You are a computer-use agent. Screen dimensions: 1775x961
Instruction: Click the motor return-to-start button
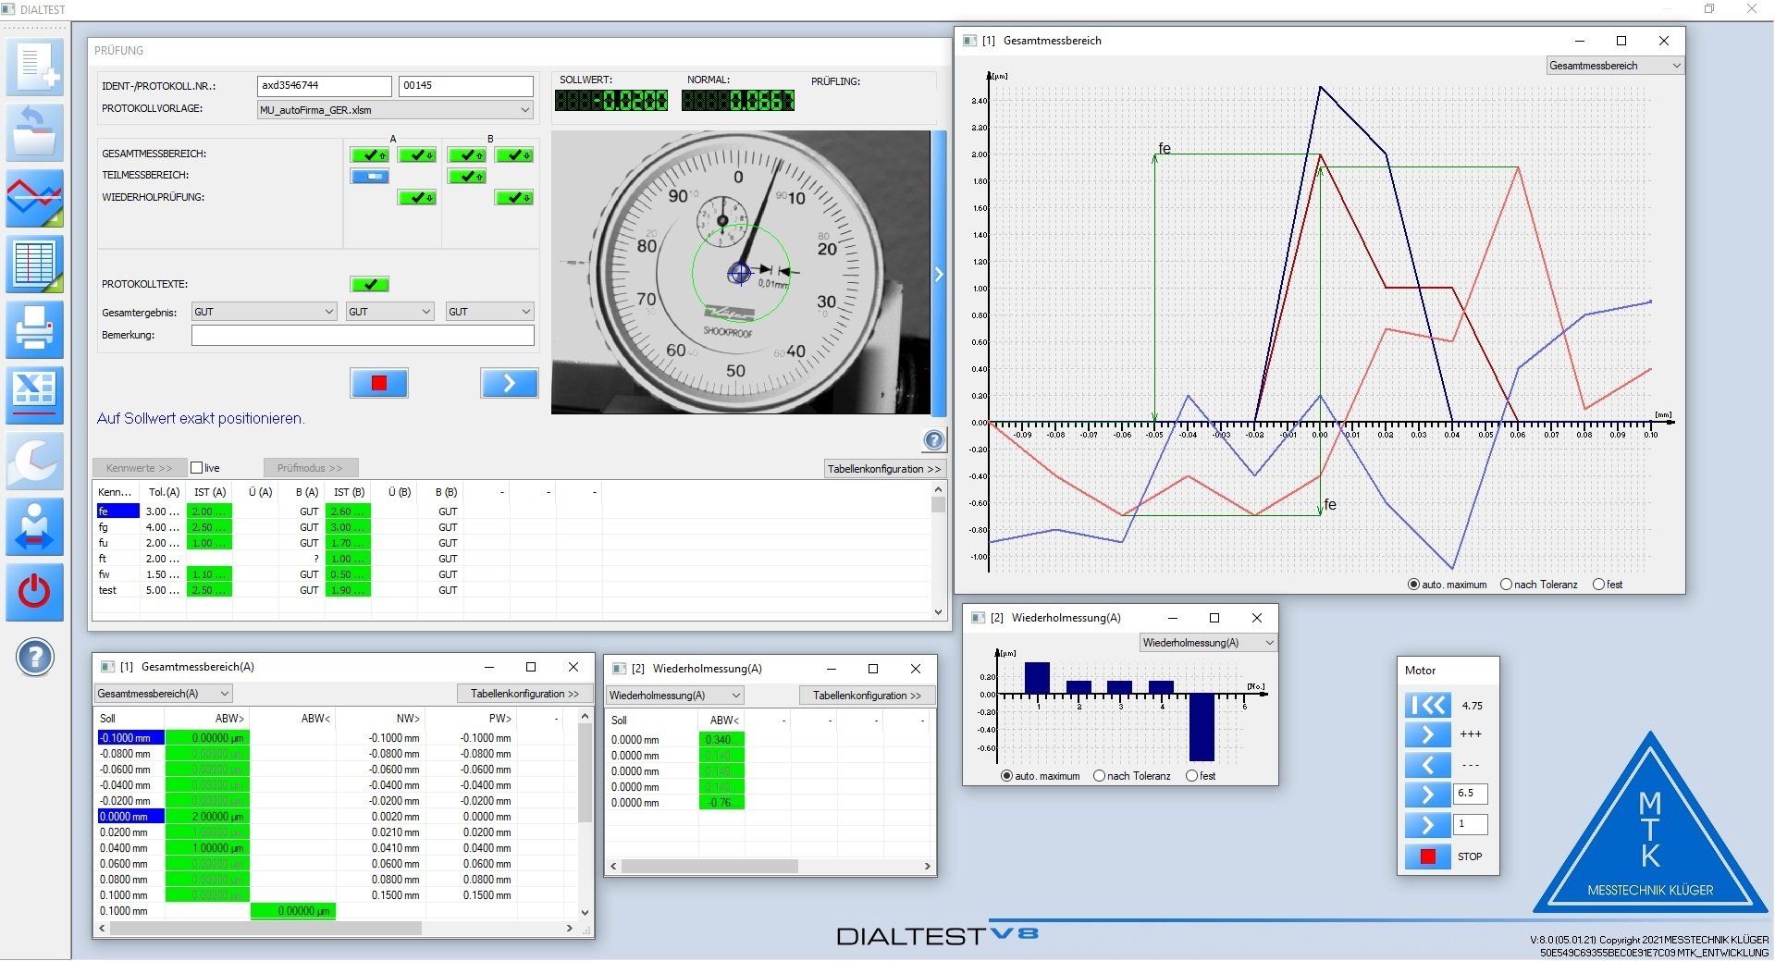(x=1427, y=706)
